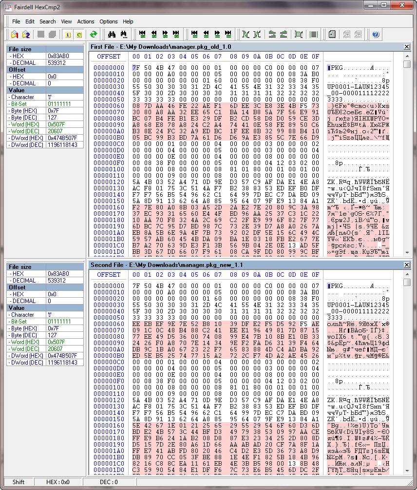Toggle the yellow 'i' information panel button
The height and width of the screenshot is (490, 417).
point(68,34)
